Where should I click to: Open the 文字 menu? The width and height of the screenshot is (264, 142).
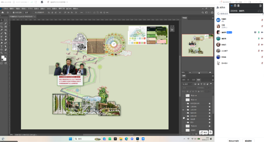30,8
